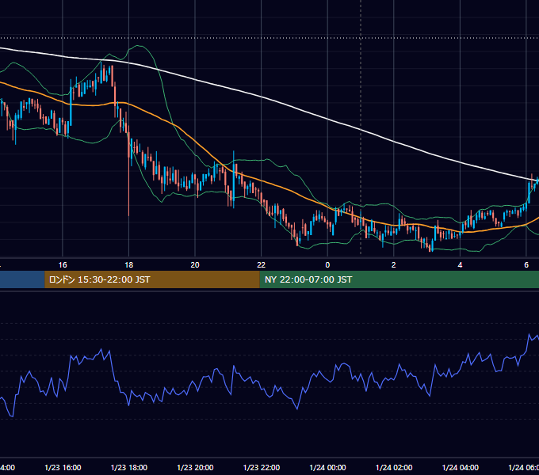Viewport: 539px width, 475px height.
Task: Click the 1/23 16:00 date label
Action: point(63,467)
